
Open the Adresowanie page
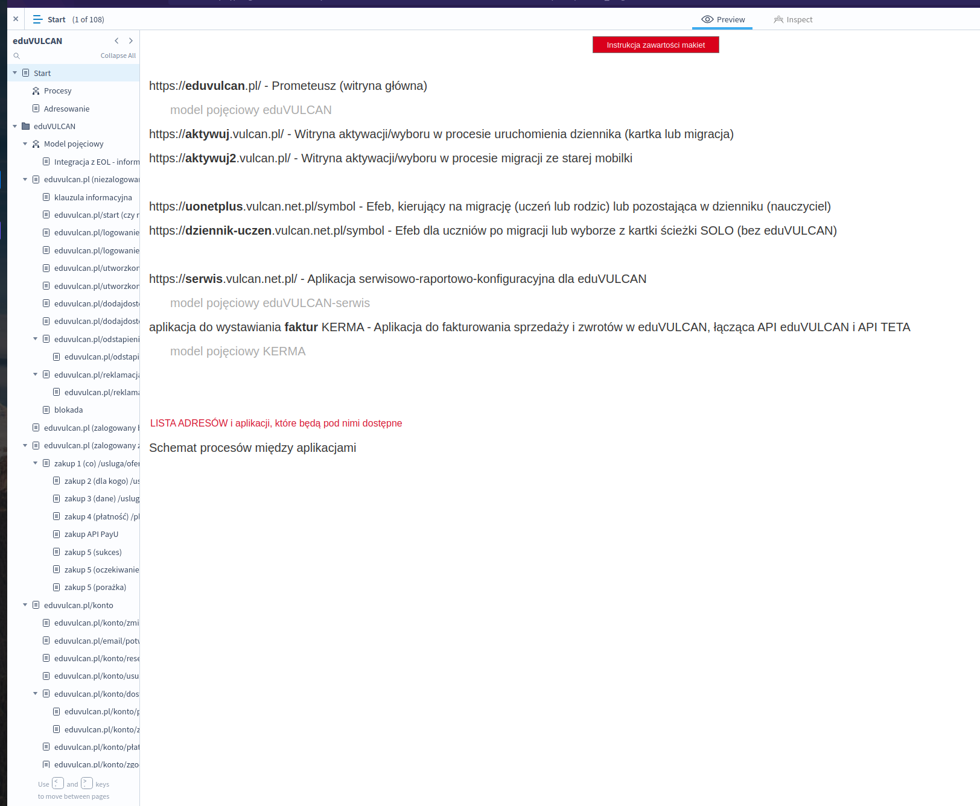(66, 109)
